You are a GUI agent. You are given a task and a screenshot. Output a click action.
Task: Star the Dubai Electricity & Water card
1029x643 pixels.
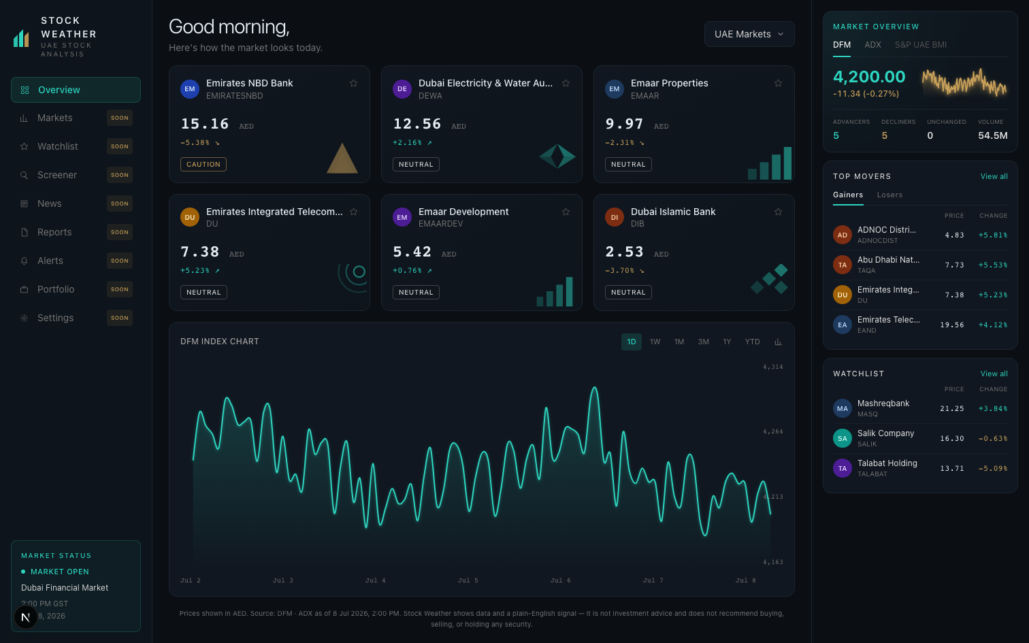(x=566, y=83)
